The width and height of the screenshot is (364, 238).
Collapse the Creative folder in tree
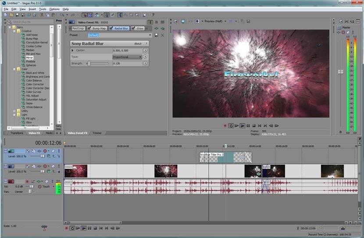click(x=14, y=31)
